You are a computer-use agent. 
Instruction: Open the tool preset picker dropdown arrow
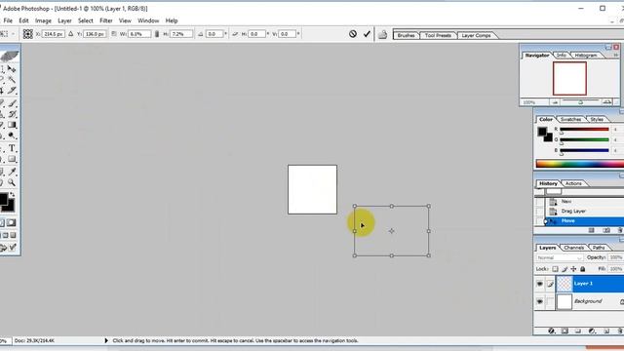point(13,34)
